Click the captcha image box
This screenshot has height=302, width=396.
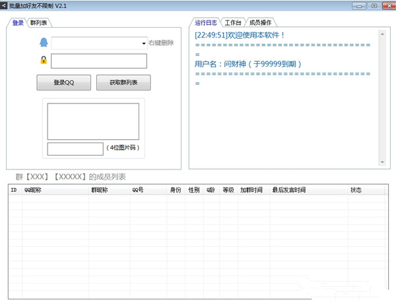point(93,121)
